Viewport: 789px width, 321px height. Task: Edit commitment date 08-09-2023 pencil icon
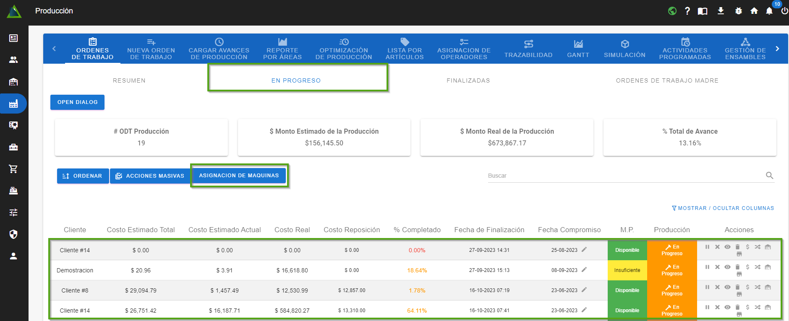584,270
